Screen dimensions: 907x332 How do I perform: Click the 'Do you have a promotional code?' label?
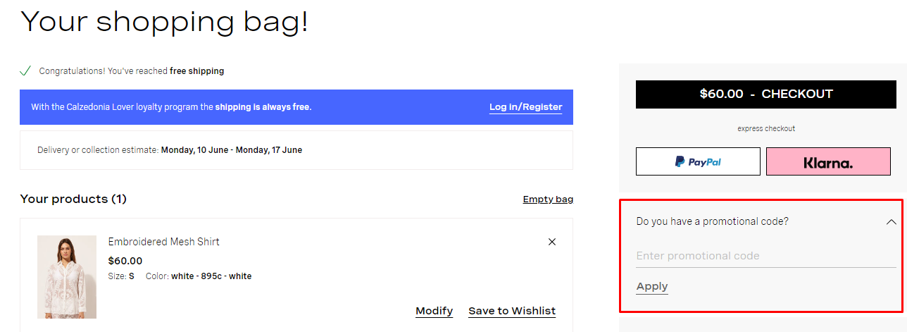[x=712, y=221]
